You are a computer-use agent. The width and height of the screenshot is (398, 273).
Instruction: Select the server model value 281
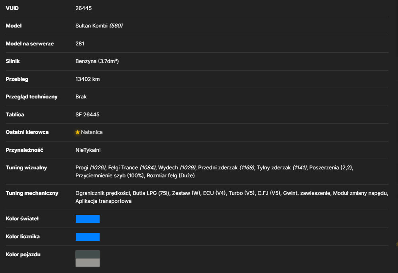[x=80, y=44]
